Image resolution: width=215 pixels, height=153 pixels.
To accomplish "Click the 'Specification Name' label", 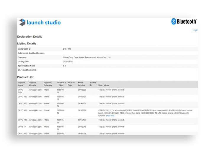I will coord(27,66).
